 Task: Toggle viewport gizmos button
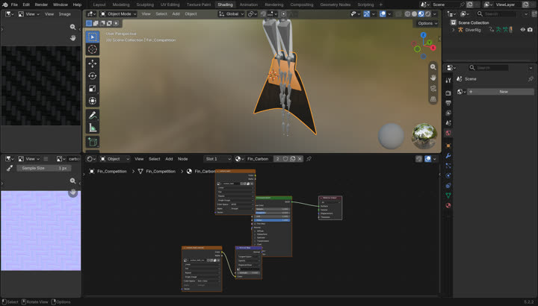point(366,14)
